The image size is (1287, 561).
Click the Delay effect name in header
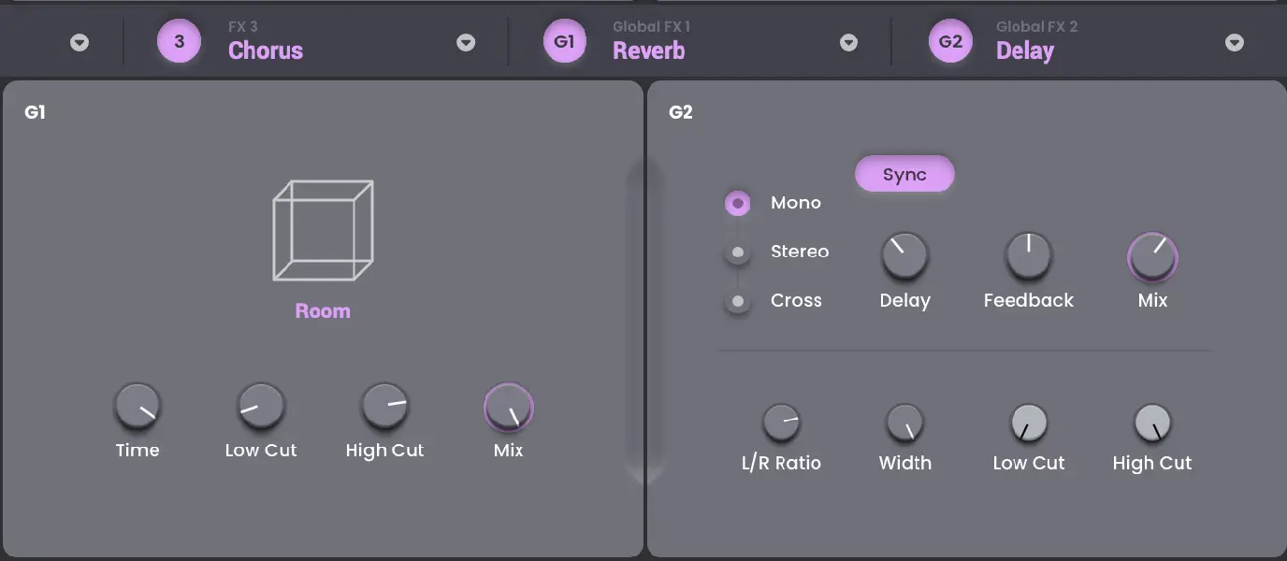(1025, 50)
